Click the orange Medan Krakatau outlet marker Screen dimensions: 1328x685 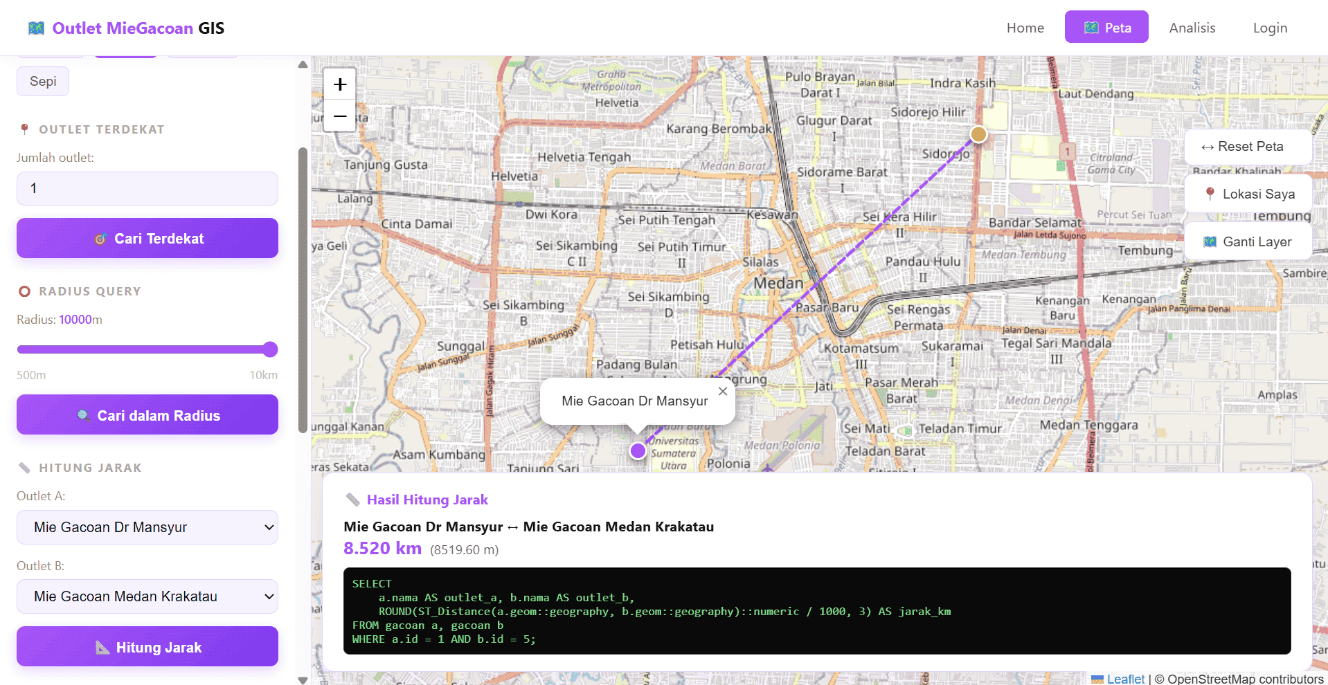[978, 134]
